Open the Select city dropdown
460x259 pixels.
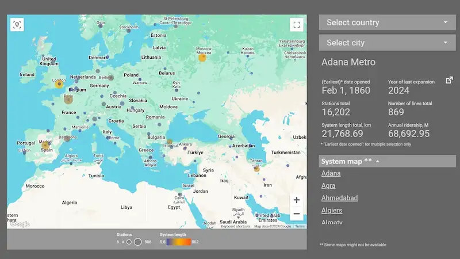(387, 43)
